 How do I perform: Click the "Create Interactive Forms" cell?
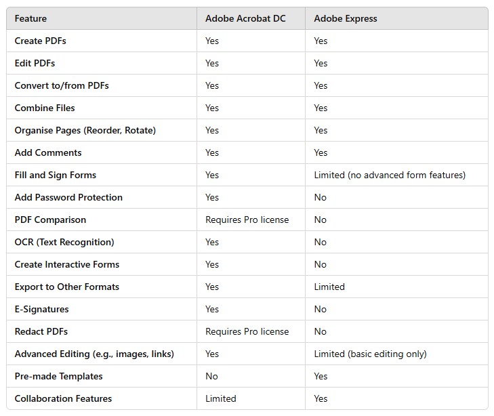(x=67, y=264)
